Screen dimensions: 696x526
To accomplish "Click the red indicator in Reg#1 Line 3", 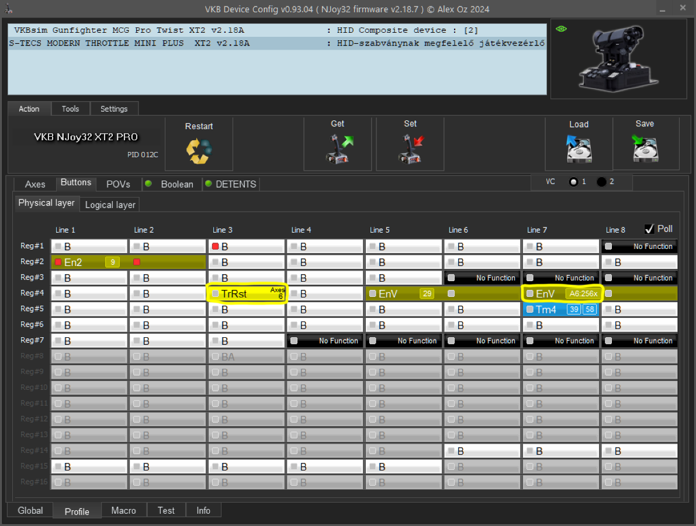I will click(215, 247).
